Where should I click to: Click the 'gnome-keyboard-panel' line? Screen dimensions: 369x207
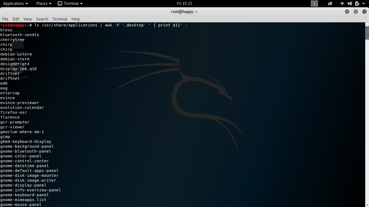coord(25,195)
